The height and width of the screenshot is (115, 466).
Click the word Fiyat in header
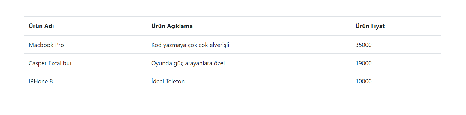point(377,26)
